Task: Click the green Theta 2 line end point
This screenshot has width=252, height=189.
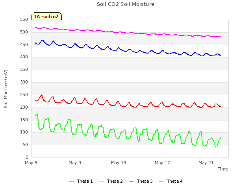Action: click(220, 138)
